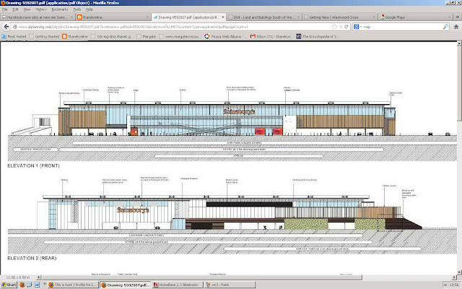The height and width of the screenshot is (289, 462).
Task: Open the File menu
Action: 5,9
